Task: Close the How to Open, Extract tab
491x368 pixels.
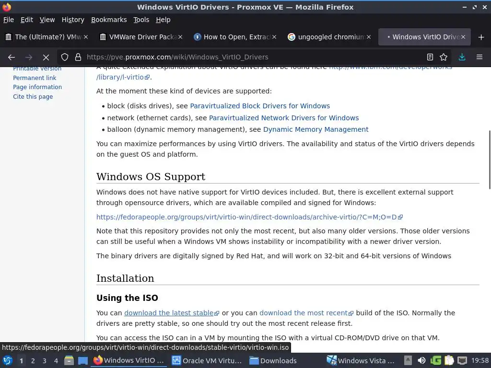Action: tap(274, 37)
